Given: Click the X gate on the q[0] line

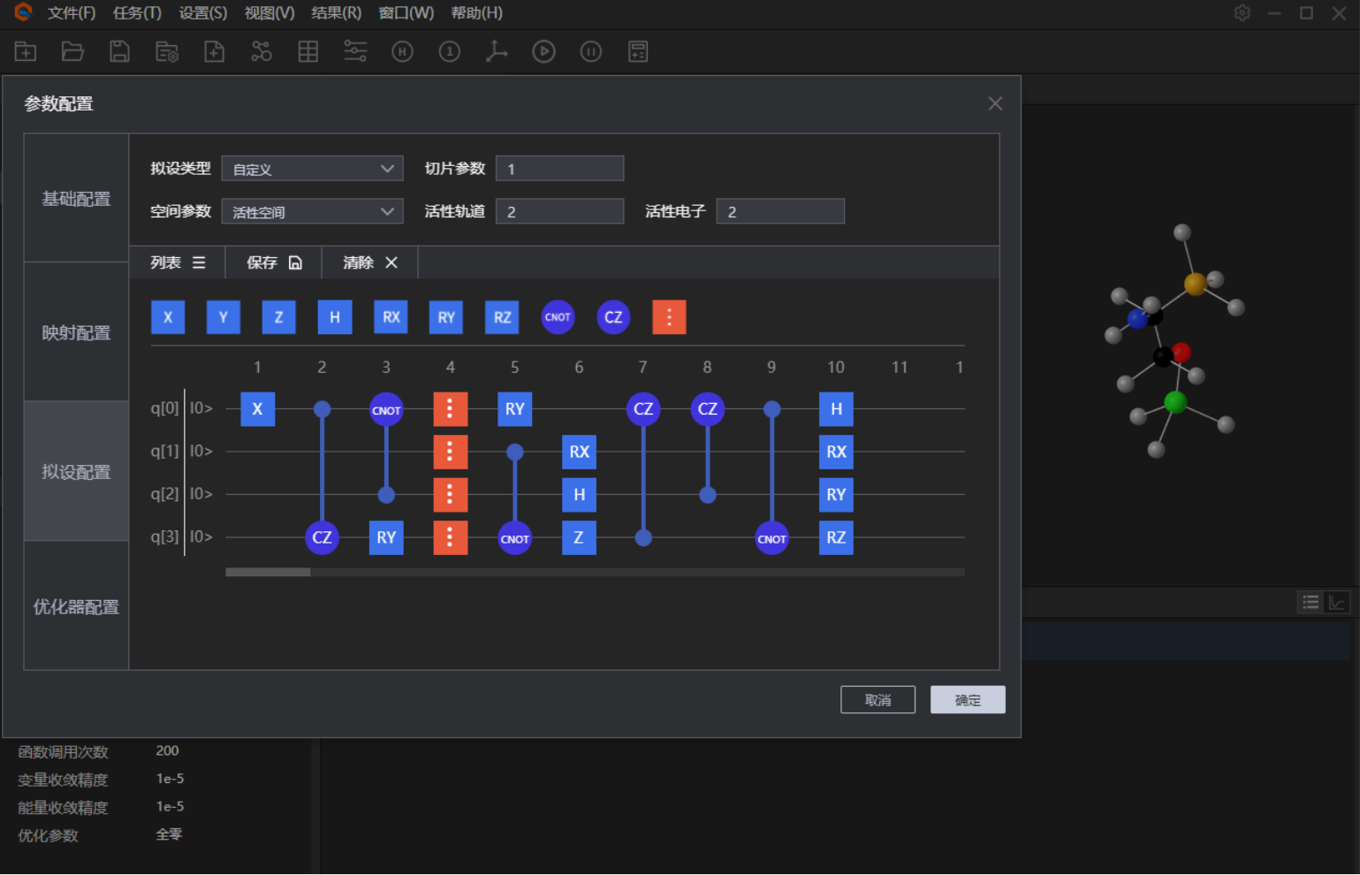Looking at the screenshot, I should pos(257,409).
